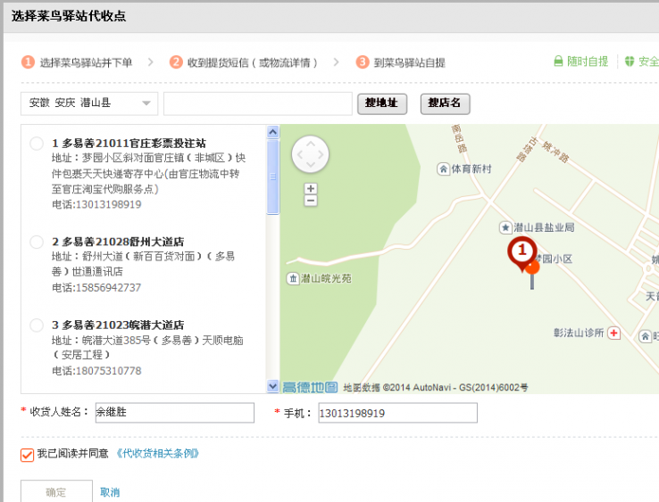Click the 潜山皖光苑 landmark icon on map
Image resolution: width=659 pixels, height=502 pixels.
(293, 278)
